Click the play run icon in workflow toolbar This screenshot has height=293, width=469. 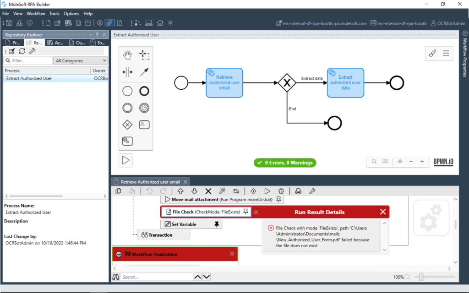point(267,191)
